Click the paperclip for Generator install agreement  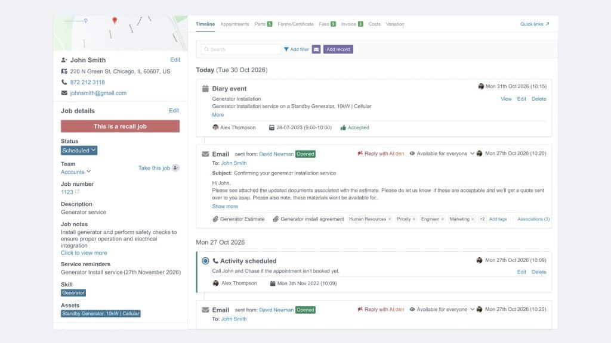276,219
